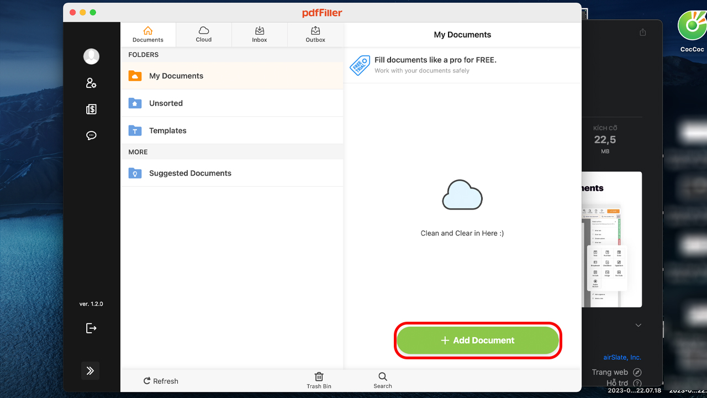Switch to the Cloud tab
707x398 pixels.
[x=204, y=34]
